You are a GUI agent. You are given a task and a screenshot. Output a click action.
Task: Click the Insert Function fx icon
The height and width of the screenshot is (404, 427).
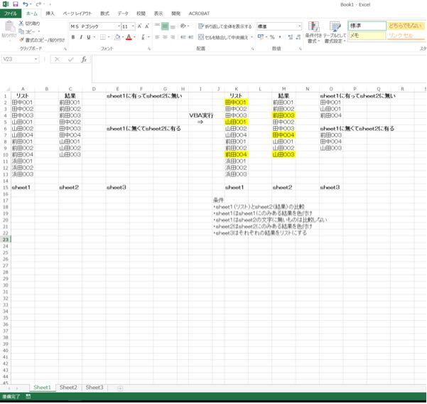(84, 59)
